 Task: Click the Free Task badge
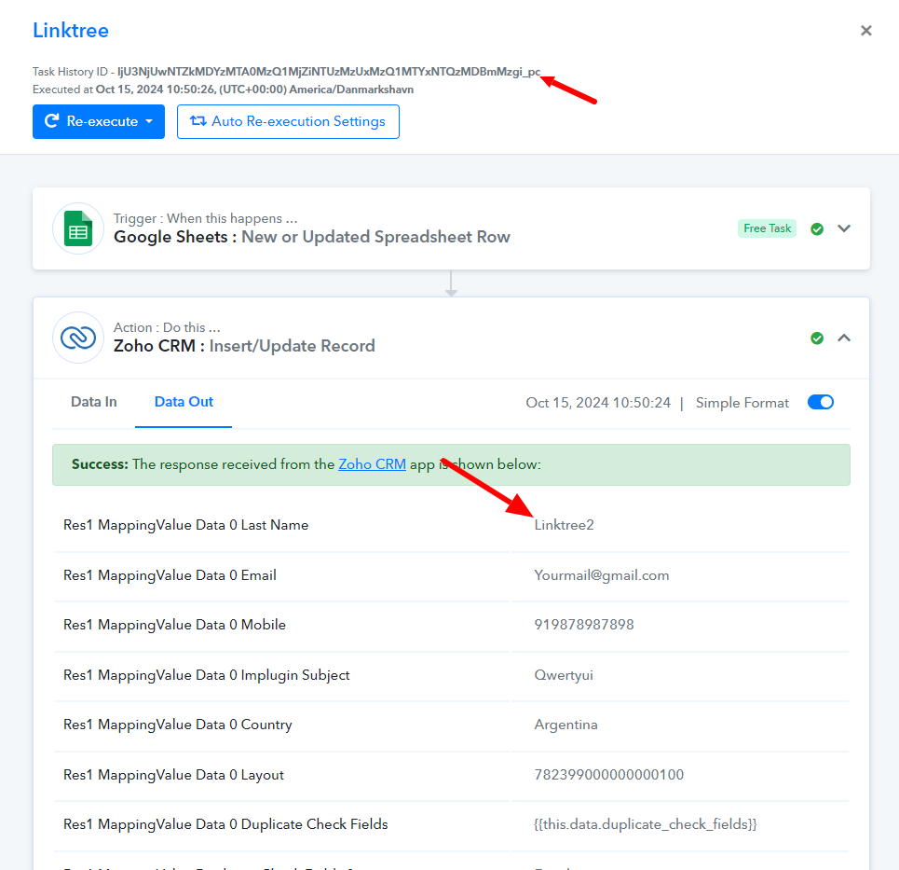point(767,228)
